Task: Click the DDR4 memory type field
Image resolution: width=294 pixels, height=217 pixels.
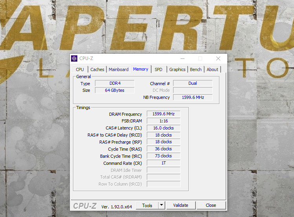Action: click(x=115, y=83)
